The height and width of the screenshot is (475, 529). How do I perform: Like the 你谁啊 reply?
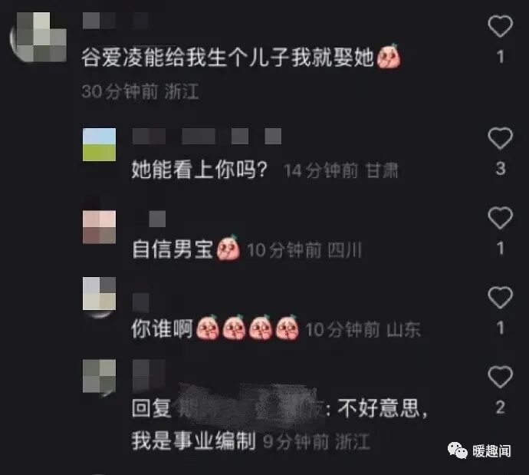501,298
